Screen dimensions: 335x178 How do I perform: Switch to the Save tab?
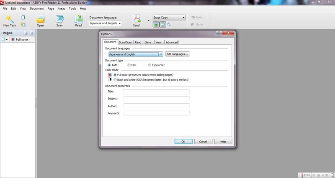[148, 42]
